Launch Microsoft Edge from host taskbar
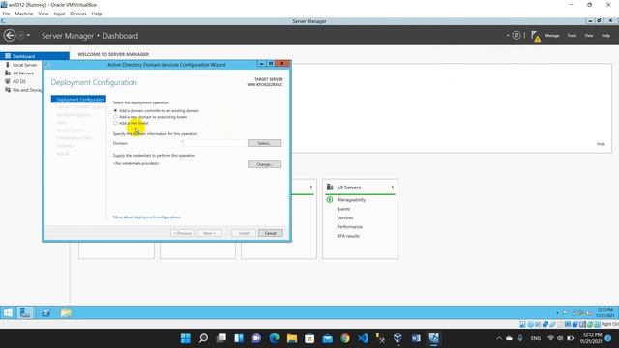Screen dimensions: 619x348 pos(275,338)
